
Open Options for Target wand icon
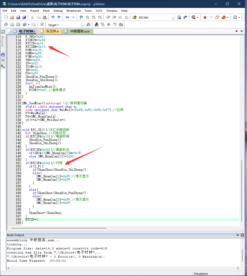88,25
